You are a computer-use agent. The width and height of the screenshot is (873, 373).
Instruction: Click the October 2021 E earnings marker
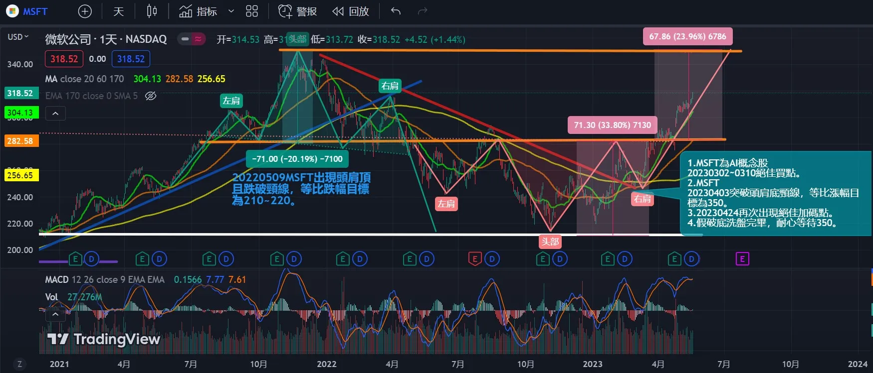click(x=277, y=258)
